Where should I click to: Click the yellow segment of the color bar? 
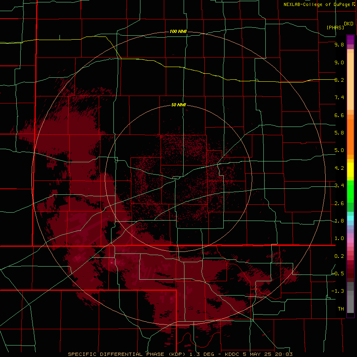coord(350,170)
